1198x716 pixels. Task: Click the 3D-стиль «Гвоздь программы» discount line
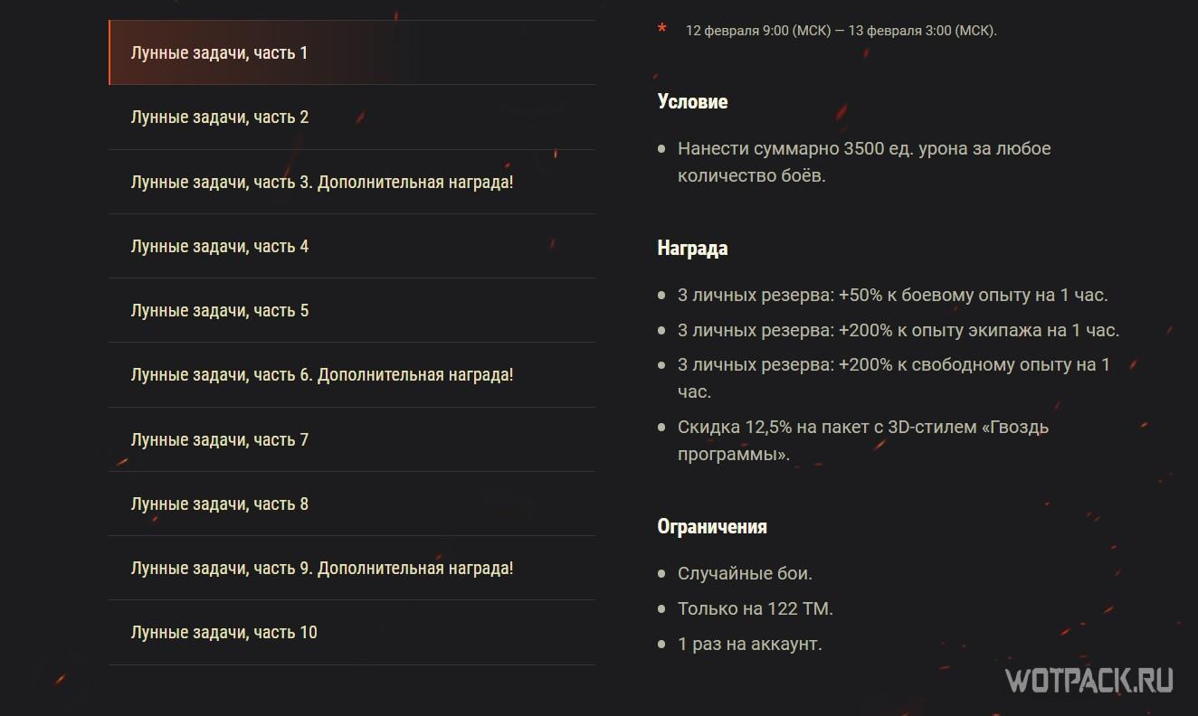click(862, 439)
